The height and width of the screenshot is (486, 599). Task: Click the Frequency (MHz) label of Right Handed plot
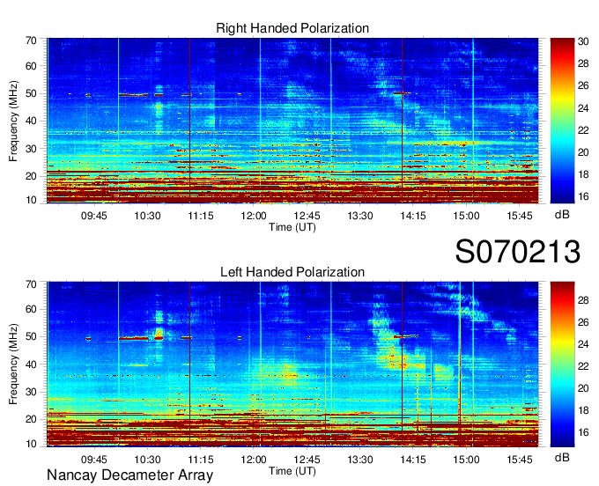[x=13, y=121]
